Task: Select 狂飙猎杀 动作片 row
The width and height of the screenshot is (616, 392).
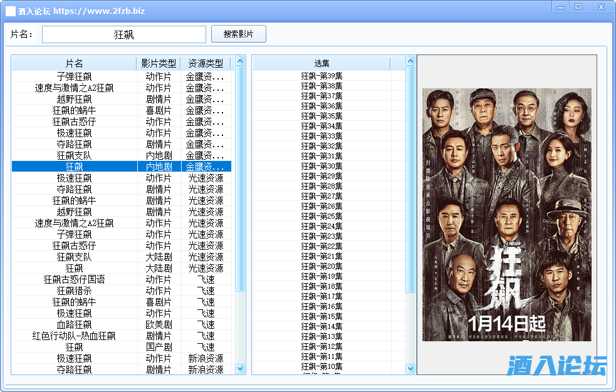Action: (74, 291)
